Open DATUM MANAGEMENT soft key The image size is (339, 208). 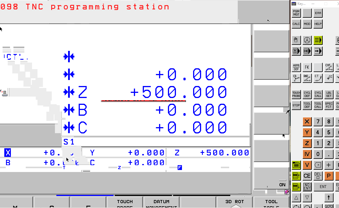(162, 202)
